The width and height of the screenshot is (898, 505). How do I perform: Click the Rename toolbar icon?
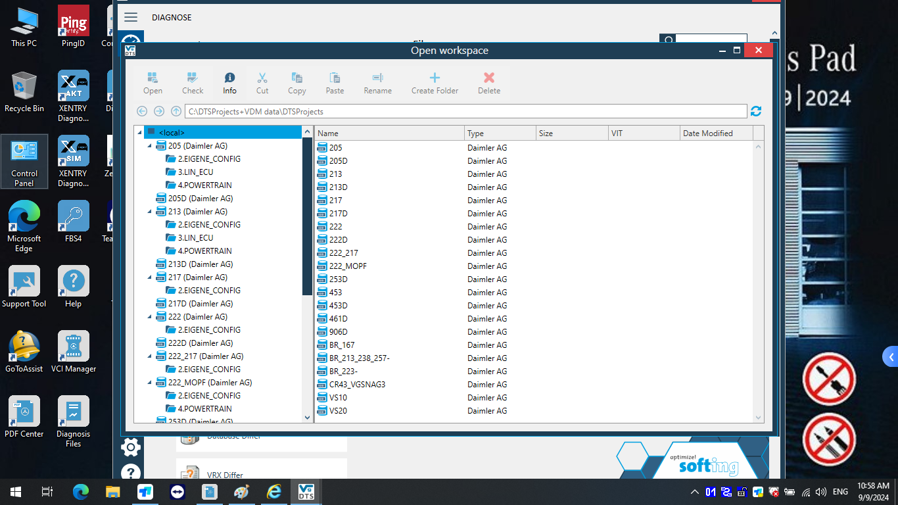(377, 82)
